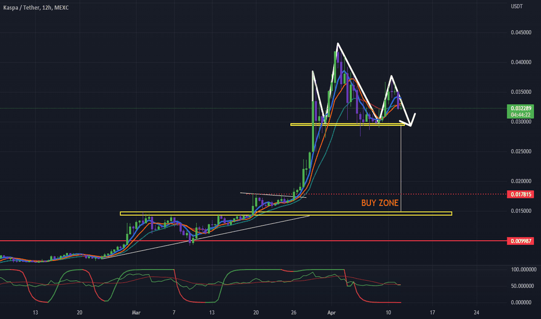Click the 50.000000 indicator scale label
The height and width of the screenshot is (319, 541).
522,286
